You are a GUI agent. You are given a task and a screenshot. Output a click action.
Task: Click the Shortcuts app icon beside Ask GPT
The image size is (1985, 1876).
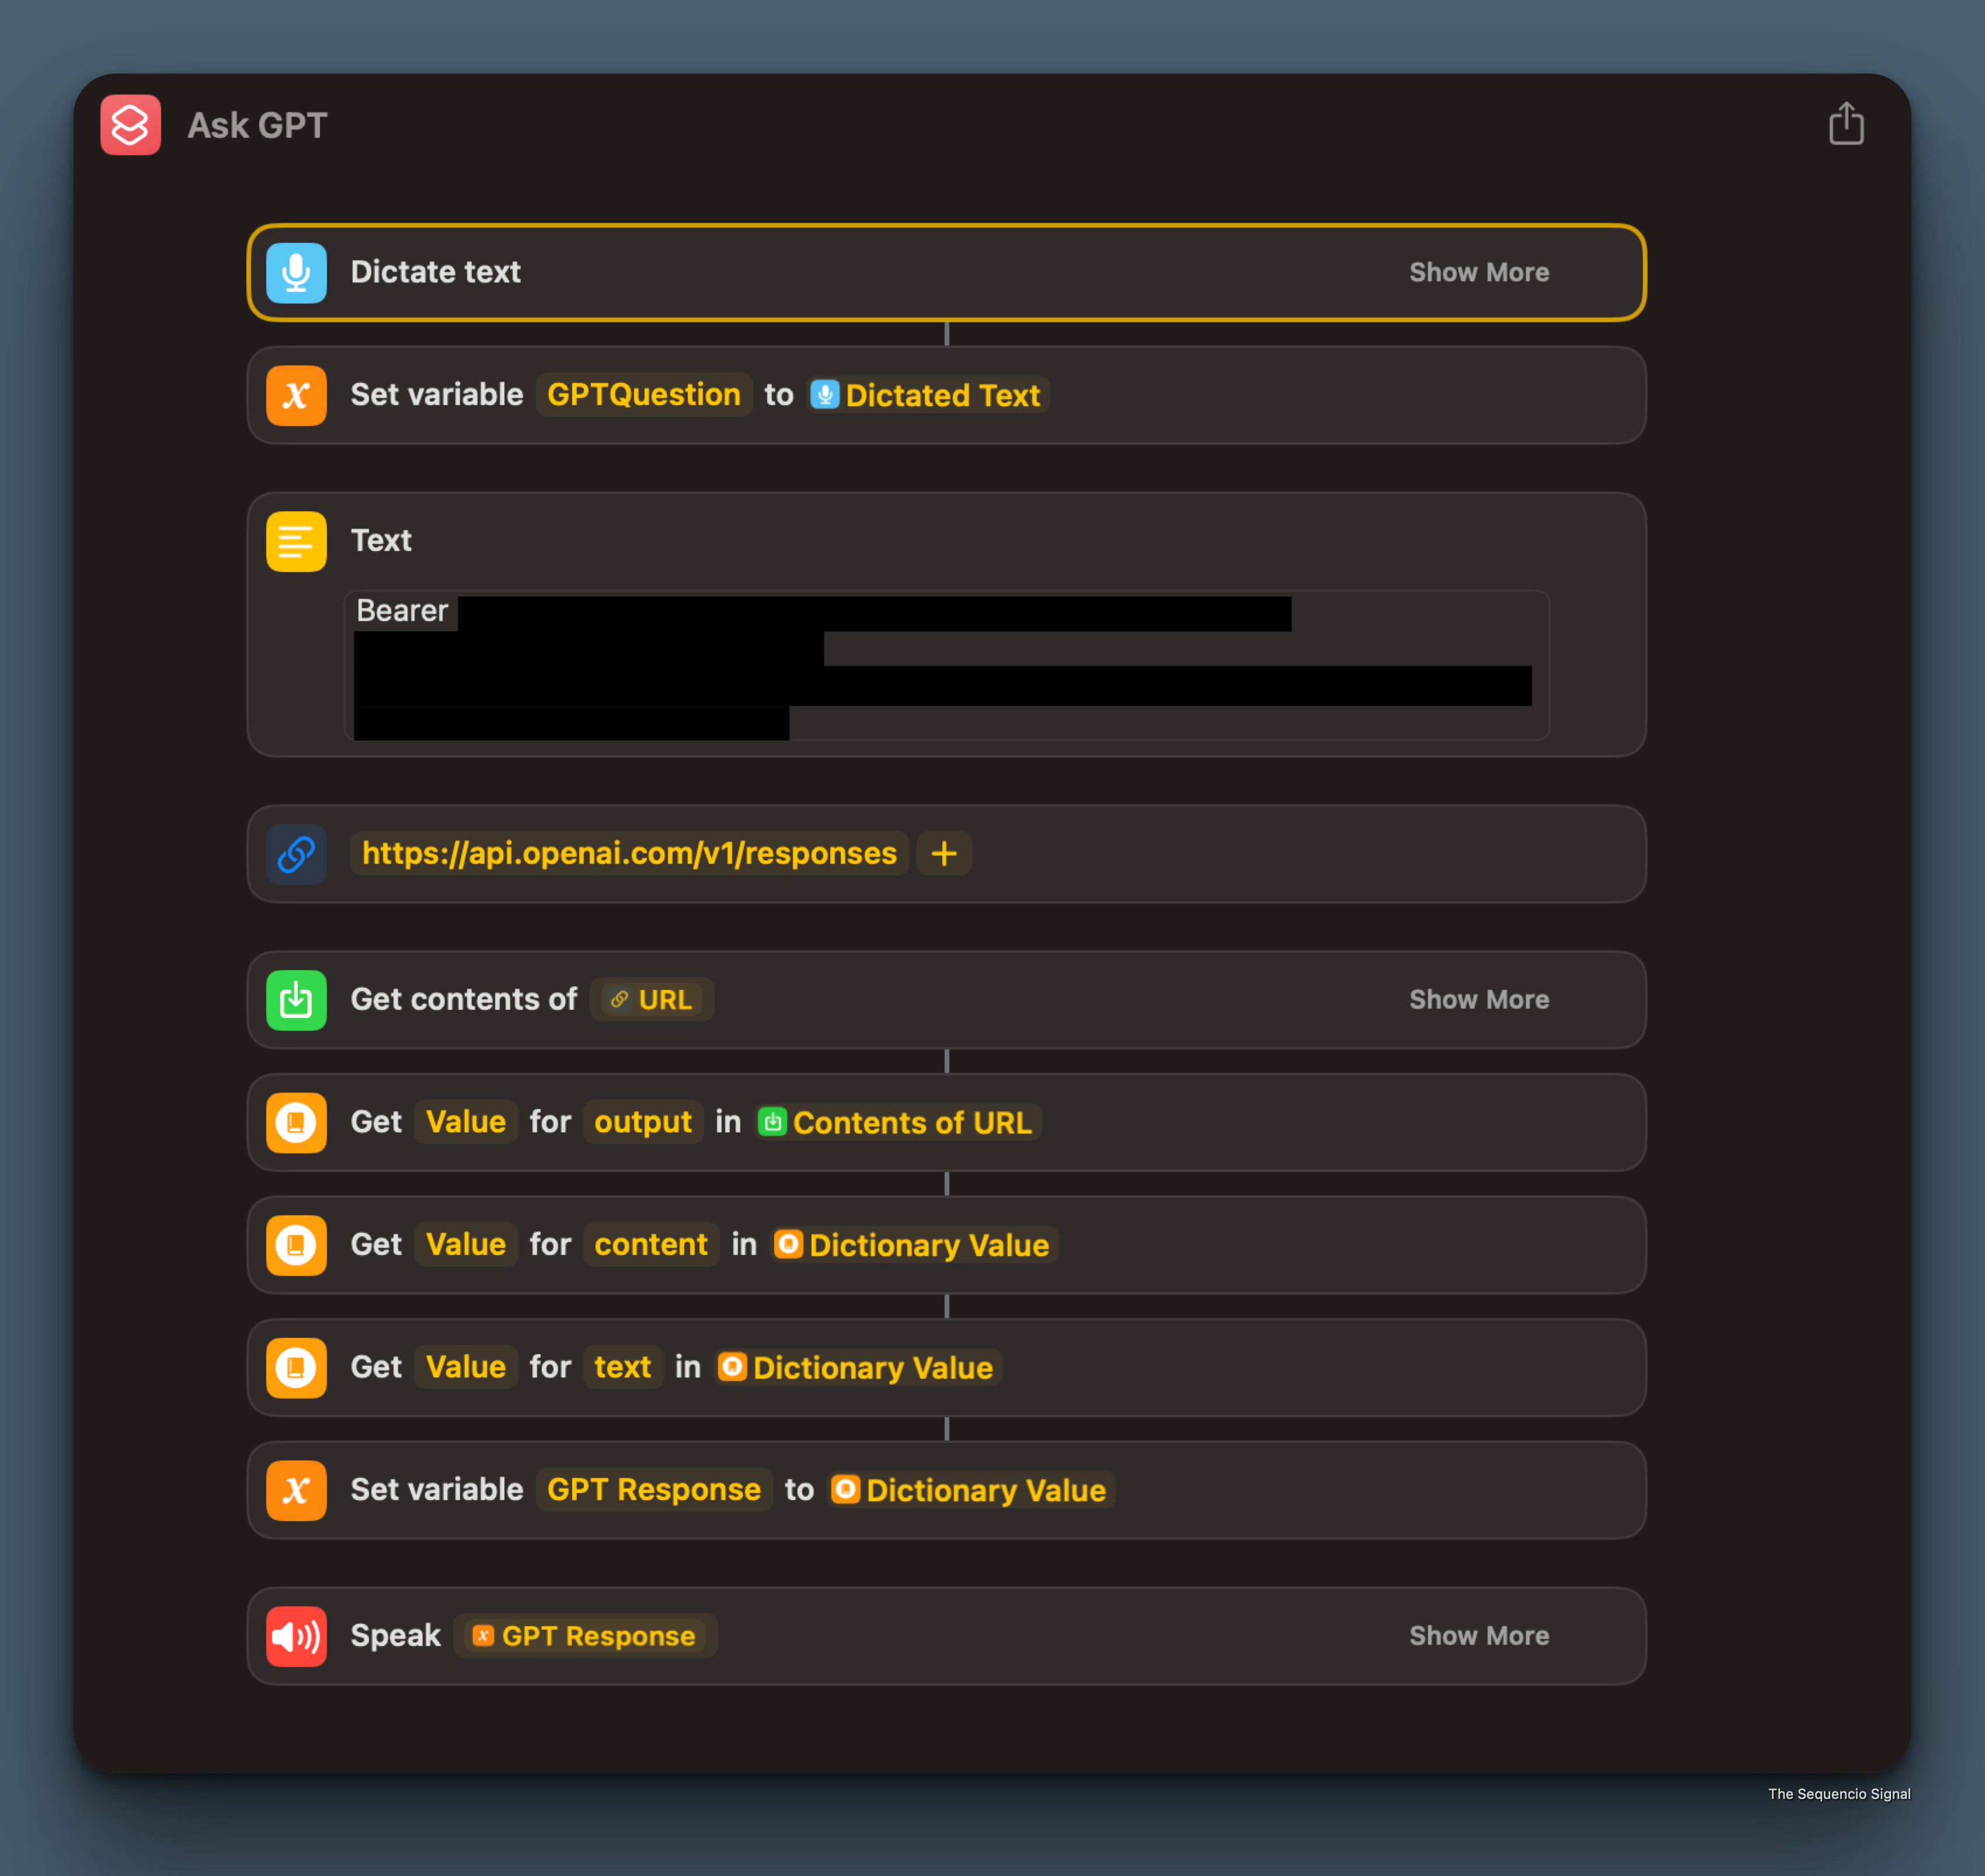pos(130,125)
